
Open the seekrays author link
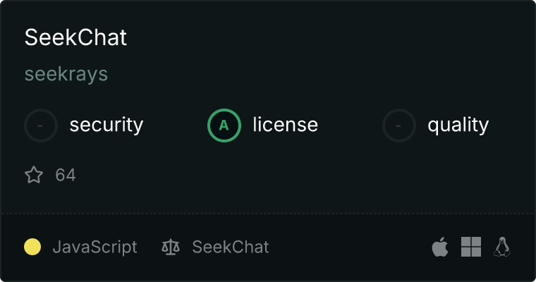[66, 74]
